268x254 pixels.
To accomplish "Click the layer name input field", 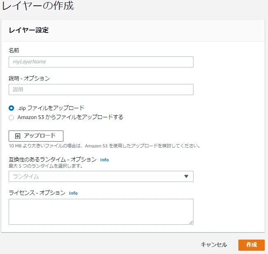I will tap(101, 62).
